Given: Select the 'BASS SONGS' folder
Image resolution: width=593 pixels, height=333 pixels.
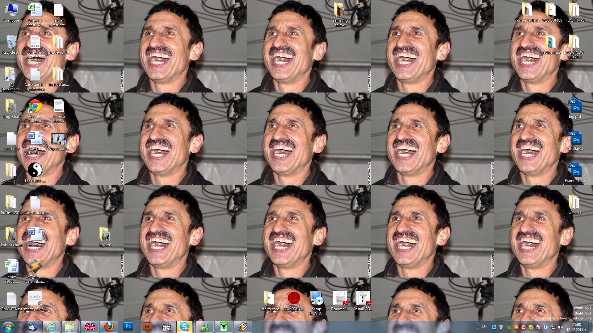Looking at the screenshot, I should point(551,13).
